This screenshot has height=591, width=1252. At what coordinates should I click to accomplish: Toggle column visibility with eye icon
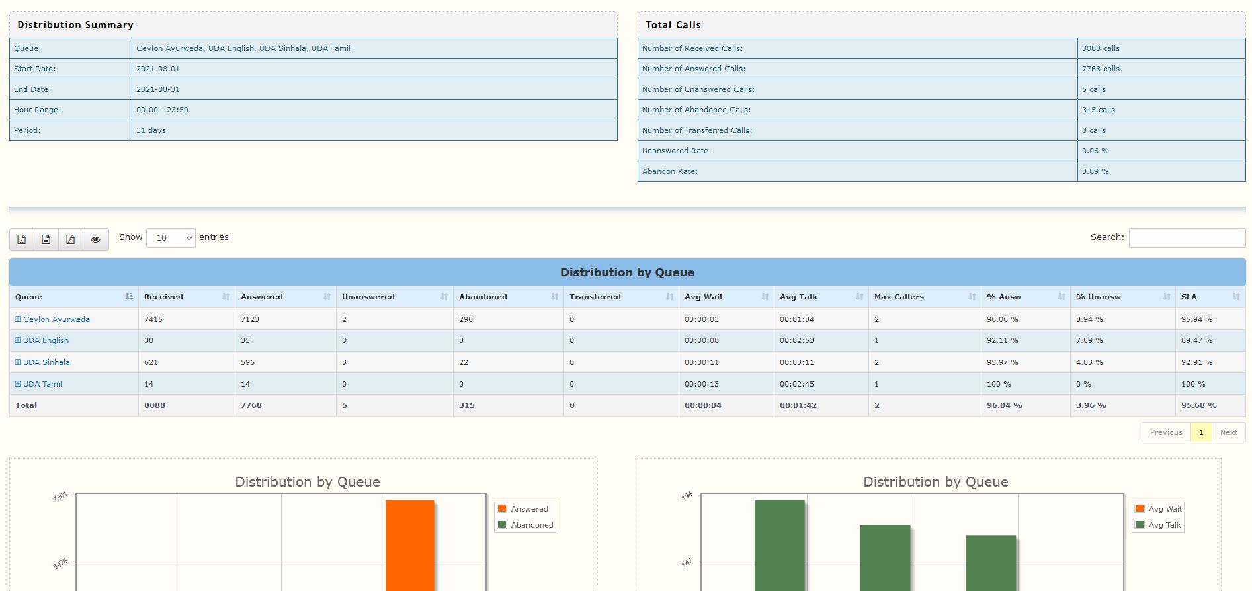(96, 239)
